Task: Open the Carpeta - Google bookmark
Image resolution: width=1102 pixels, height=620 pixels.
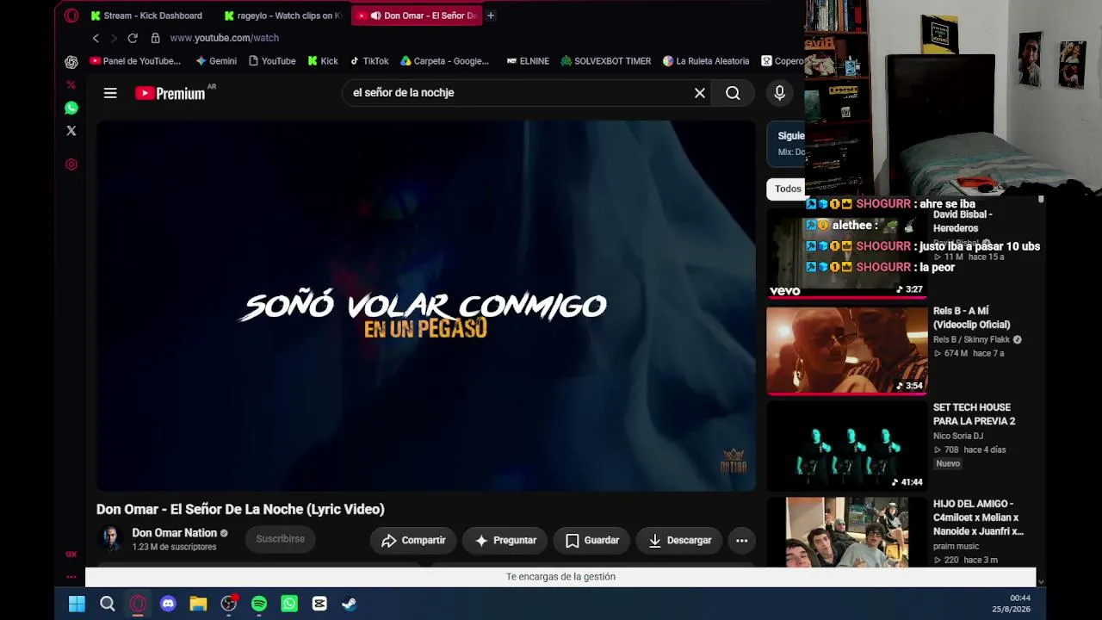Action: 445,61
